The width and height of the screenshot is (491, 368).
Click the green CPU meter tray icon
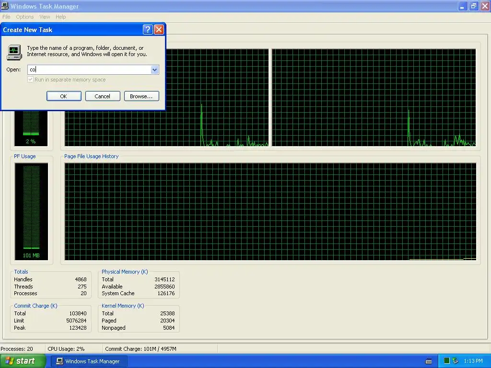(447, 361)
